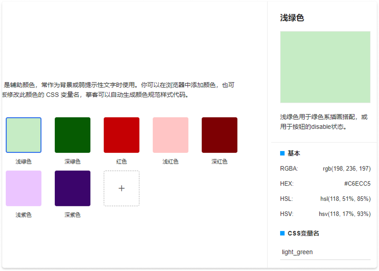379x271 pixels.
Task: Click the 浅绿色 heading in the detail panel
Action: pos(292,18)
